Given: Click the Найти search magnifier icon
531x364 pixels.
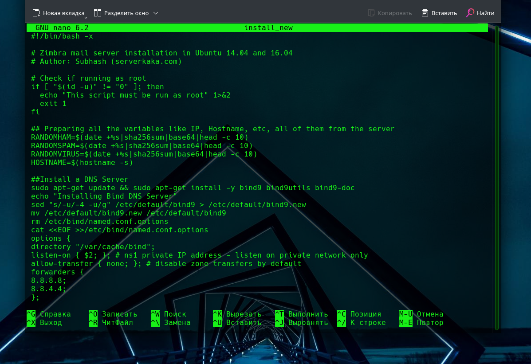Looking at the screenshot, I should 470,13.
